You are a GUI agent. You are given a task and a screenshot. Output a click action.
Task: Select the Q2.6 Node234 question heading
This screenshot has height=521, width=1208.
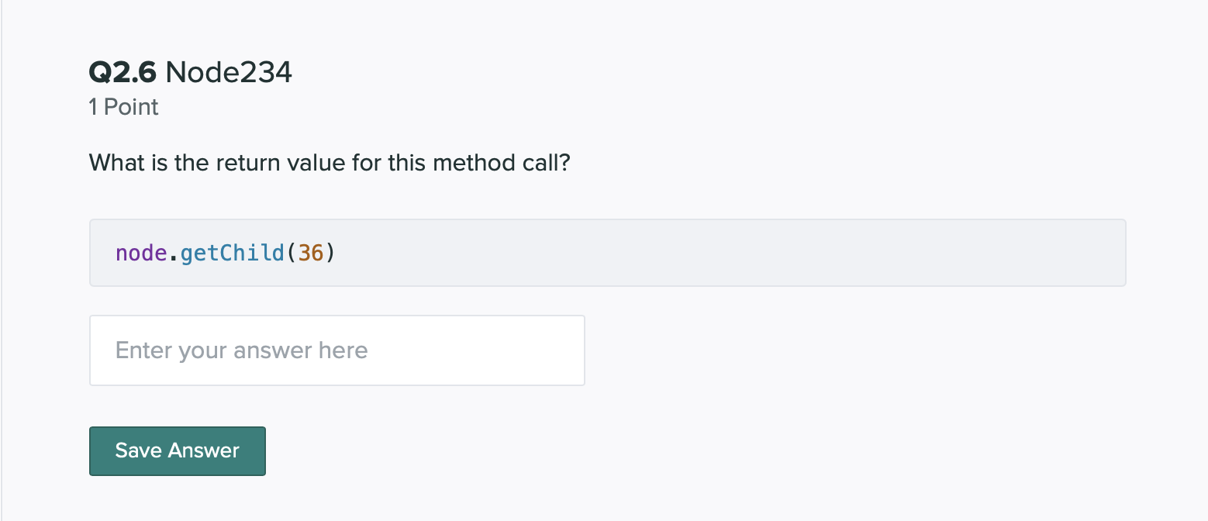190,72
